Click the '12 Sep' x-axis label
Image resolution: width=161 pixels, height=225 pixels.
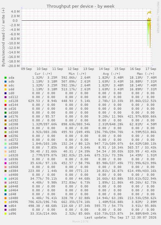click(x=73, y=69)
